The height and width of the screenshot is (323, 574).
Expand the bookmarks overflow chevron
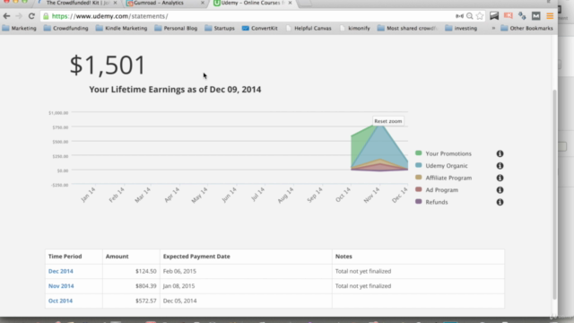click(x=493, y=28)
